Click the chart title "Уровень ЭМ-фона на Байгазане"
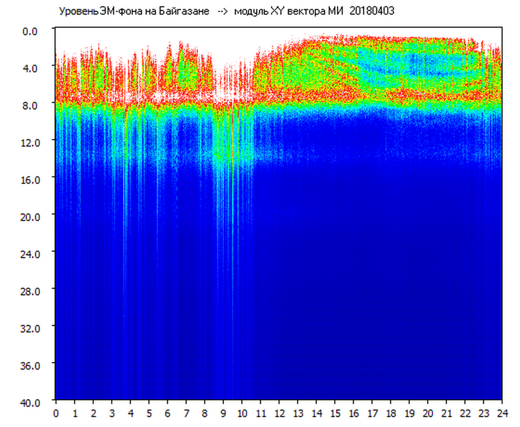 tap(134, 11)
